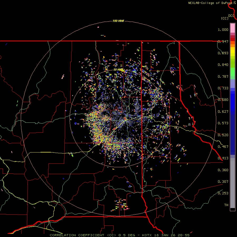
Task: Pick the bright green segment of color bar
Action: [x=233, y=72]
